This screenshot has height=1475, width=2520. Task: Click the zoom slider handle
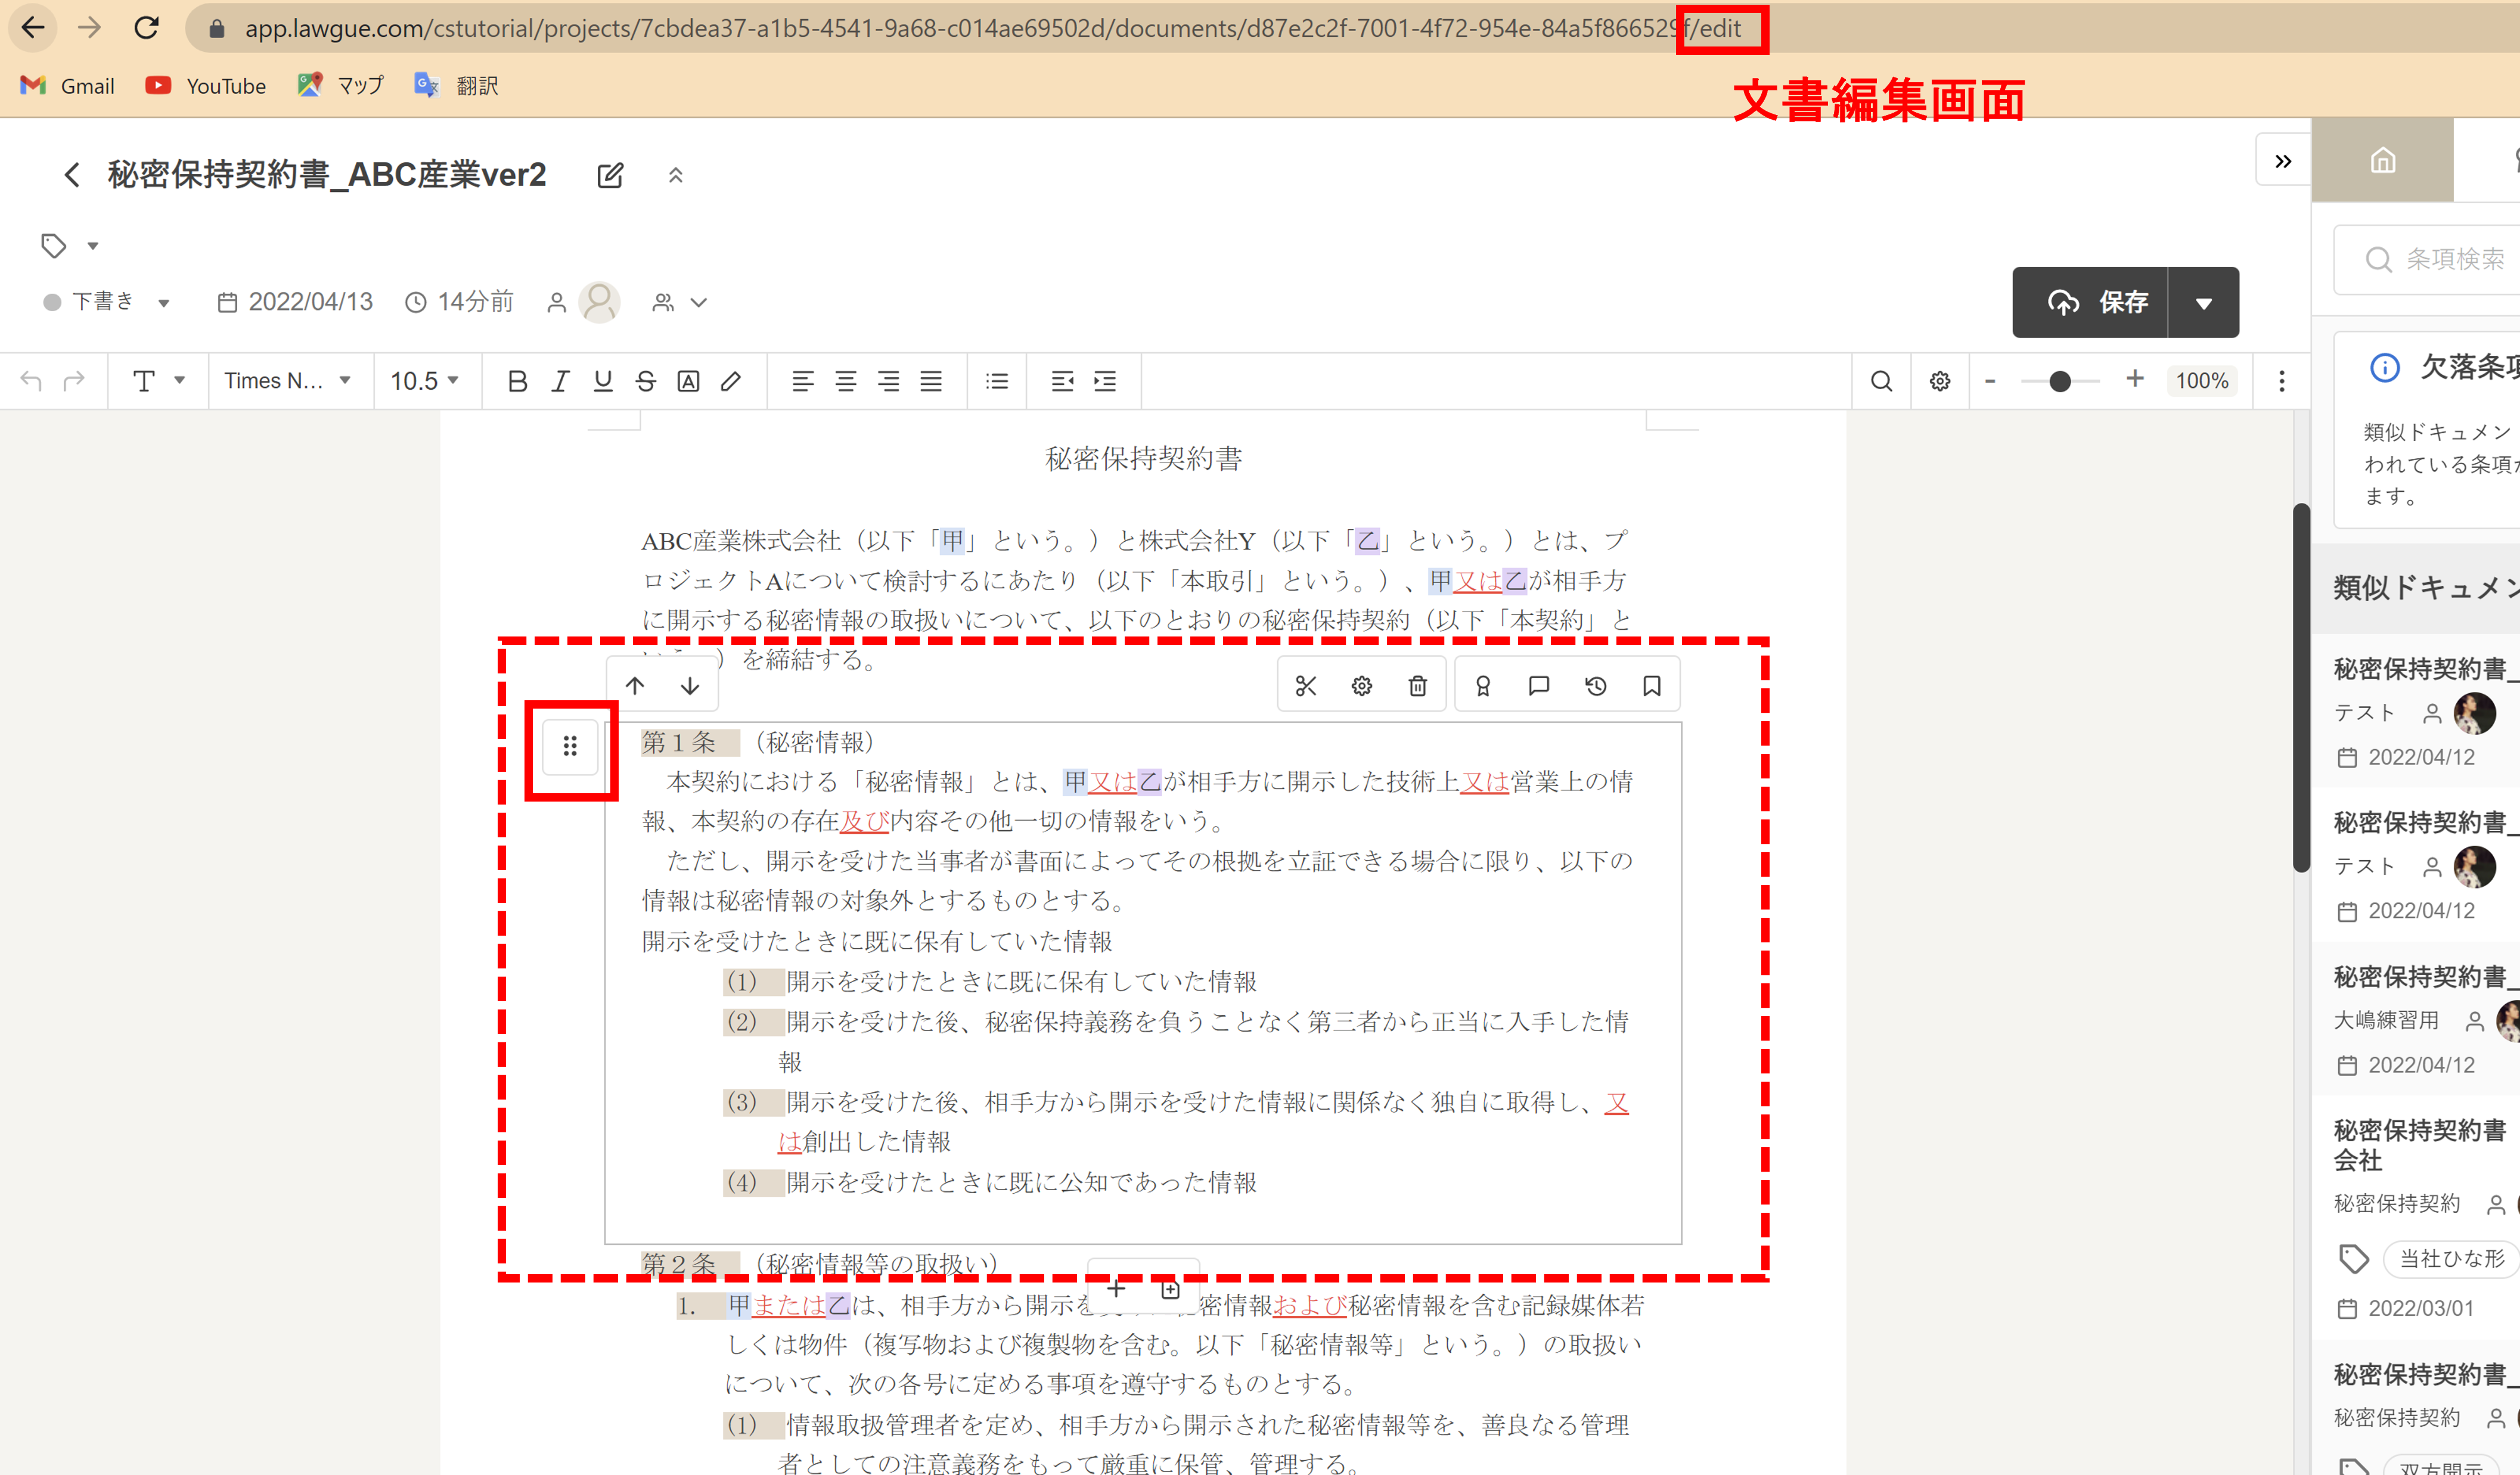point(2059,381)
